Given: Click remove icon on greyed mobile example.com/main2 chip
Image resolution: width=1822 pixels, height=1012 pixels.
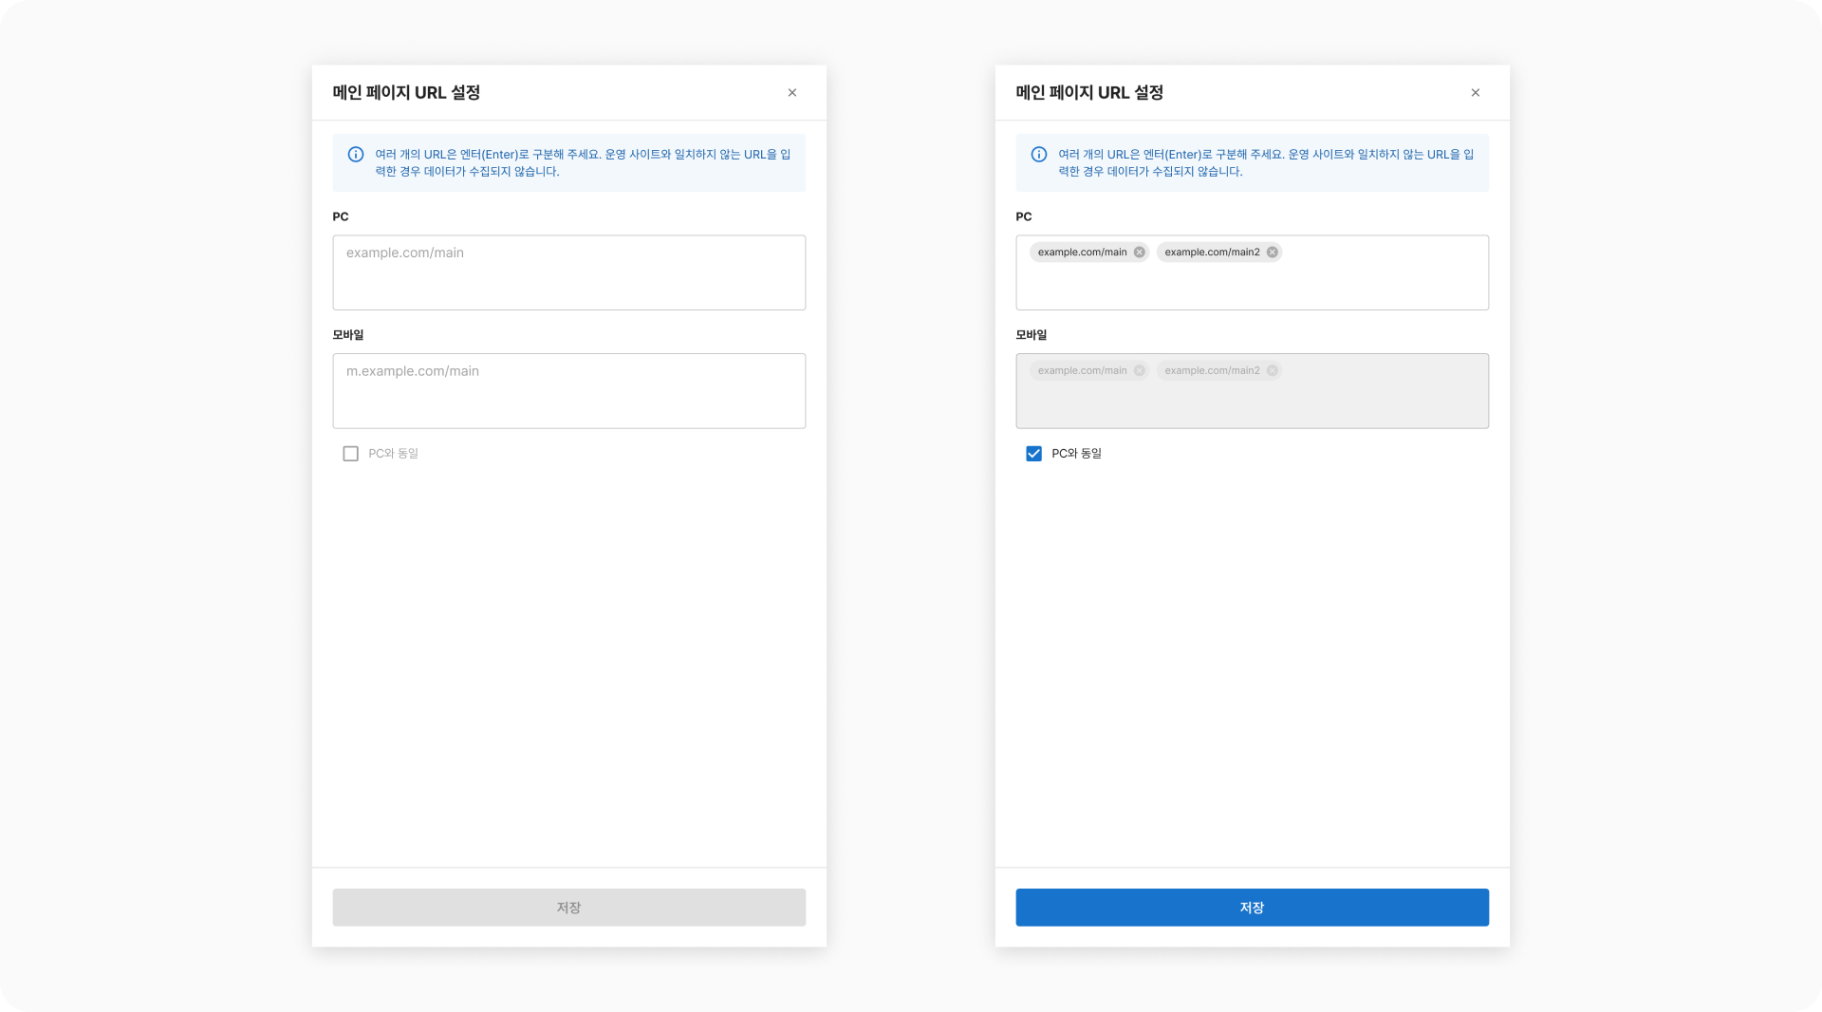Looking at the screenshot, I should pos(1272,371).
